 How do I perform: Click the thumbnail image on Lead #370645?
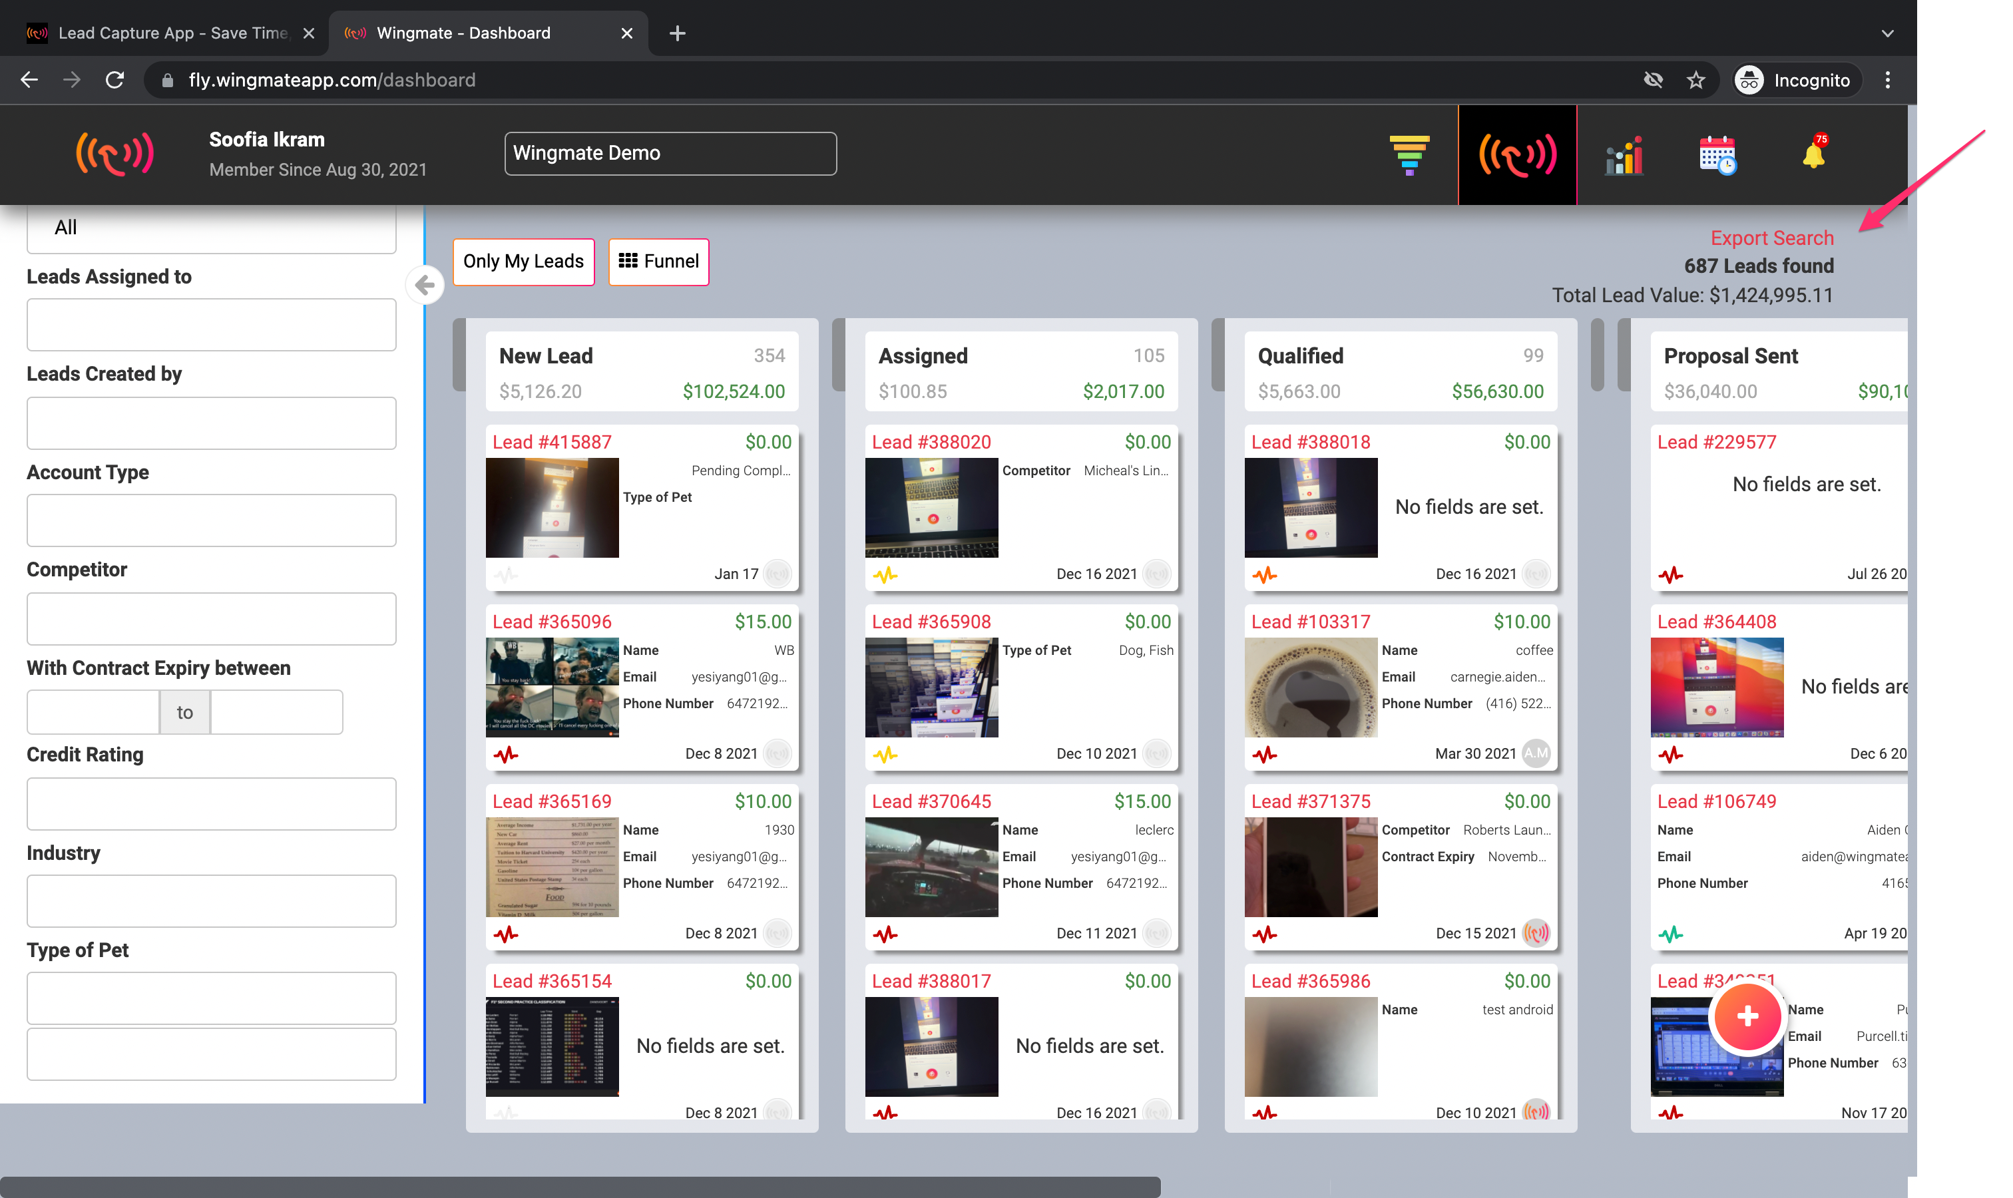tap(932, 867)
